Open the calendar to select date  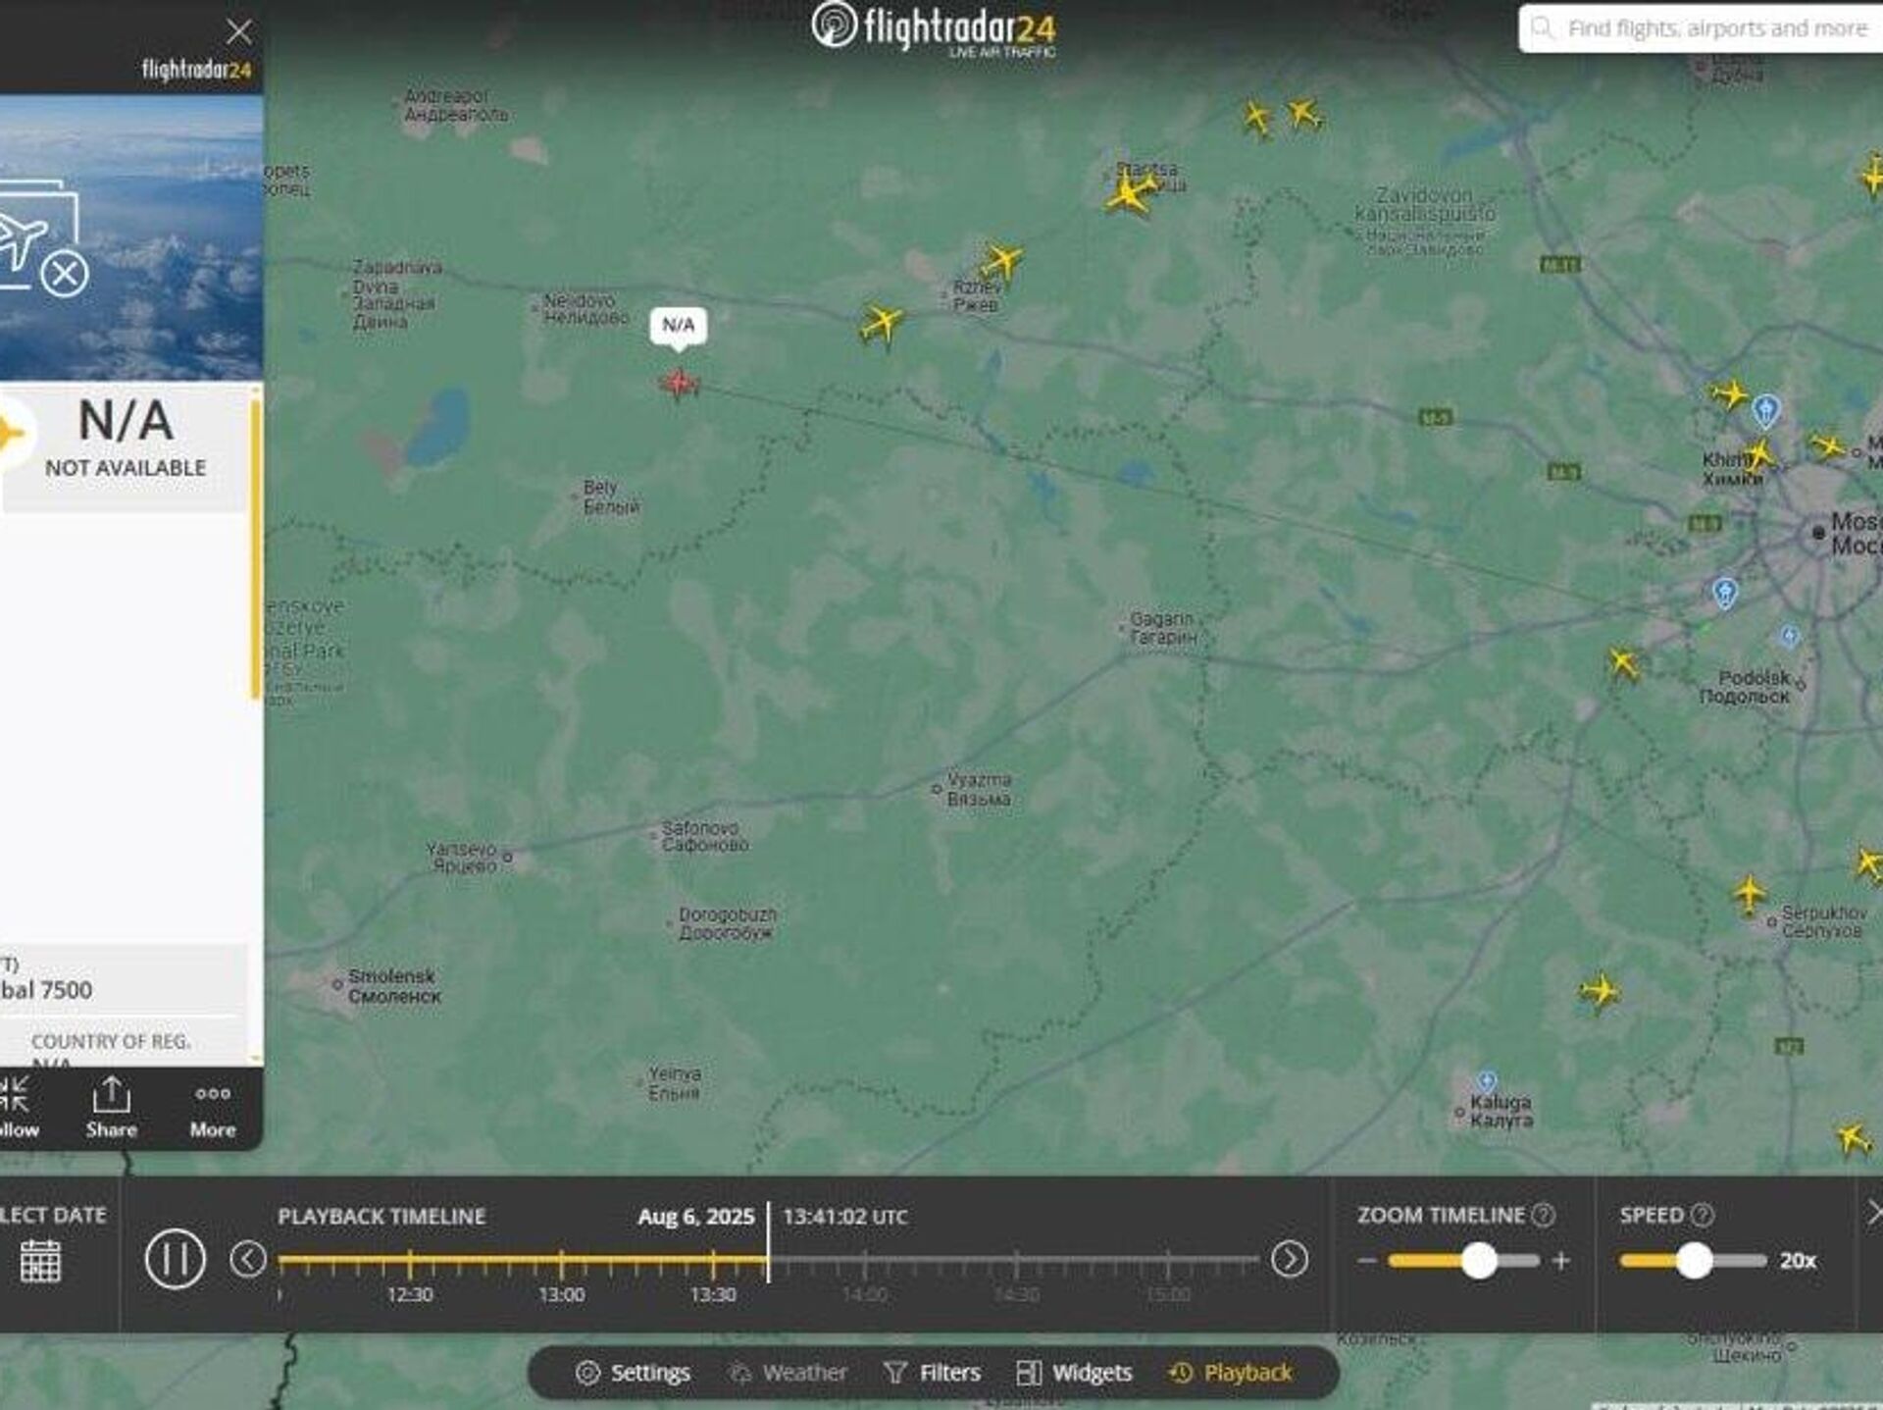[40, 1261]
